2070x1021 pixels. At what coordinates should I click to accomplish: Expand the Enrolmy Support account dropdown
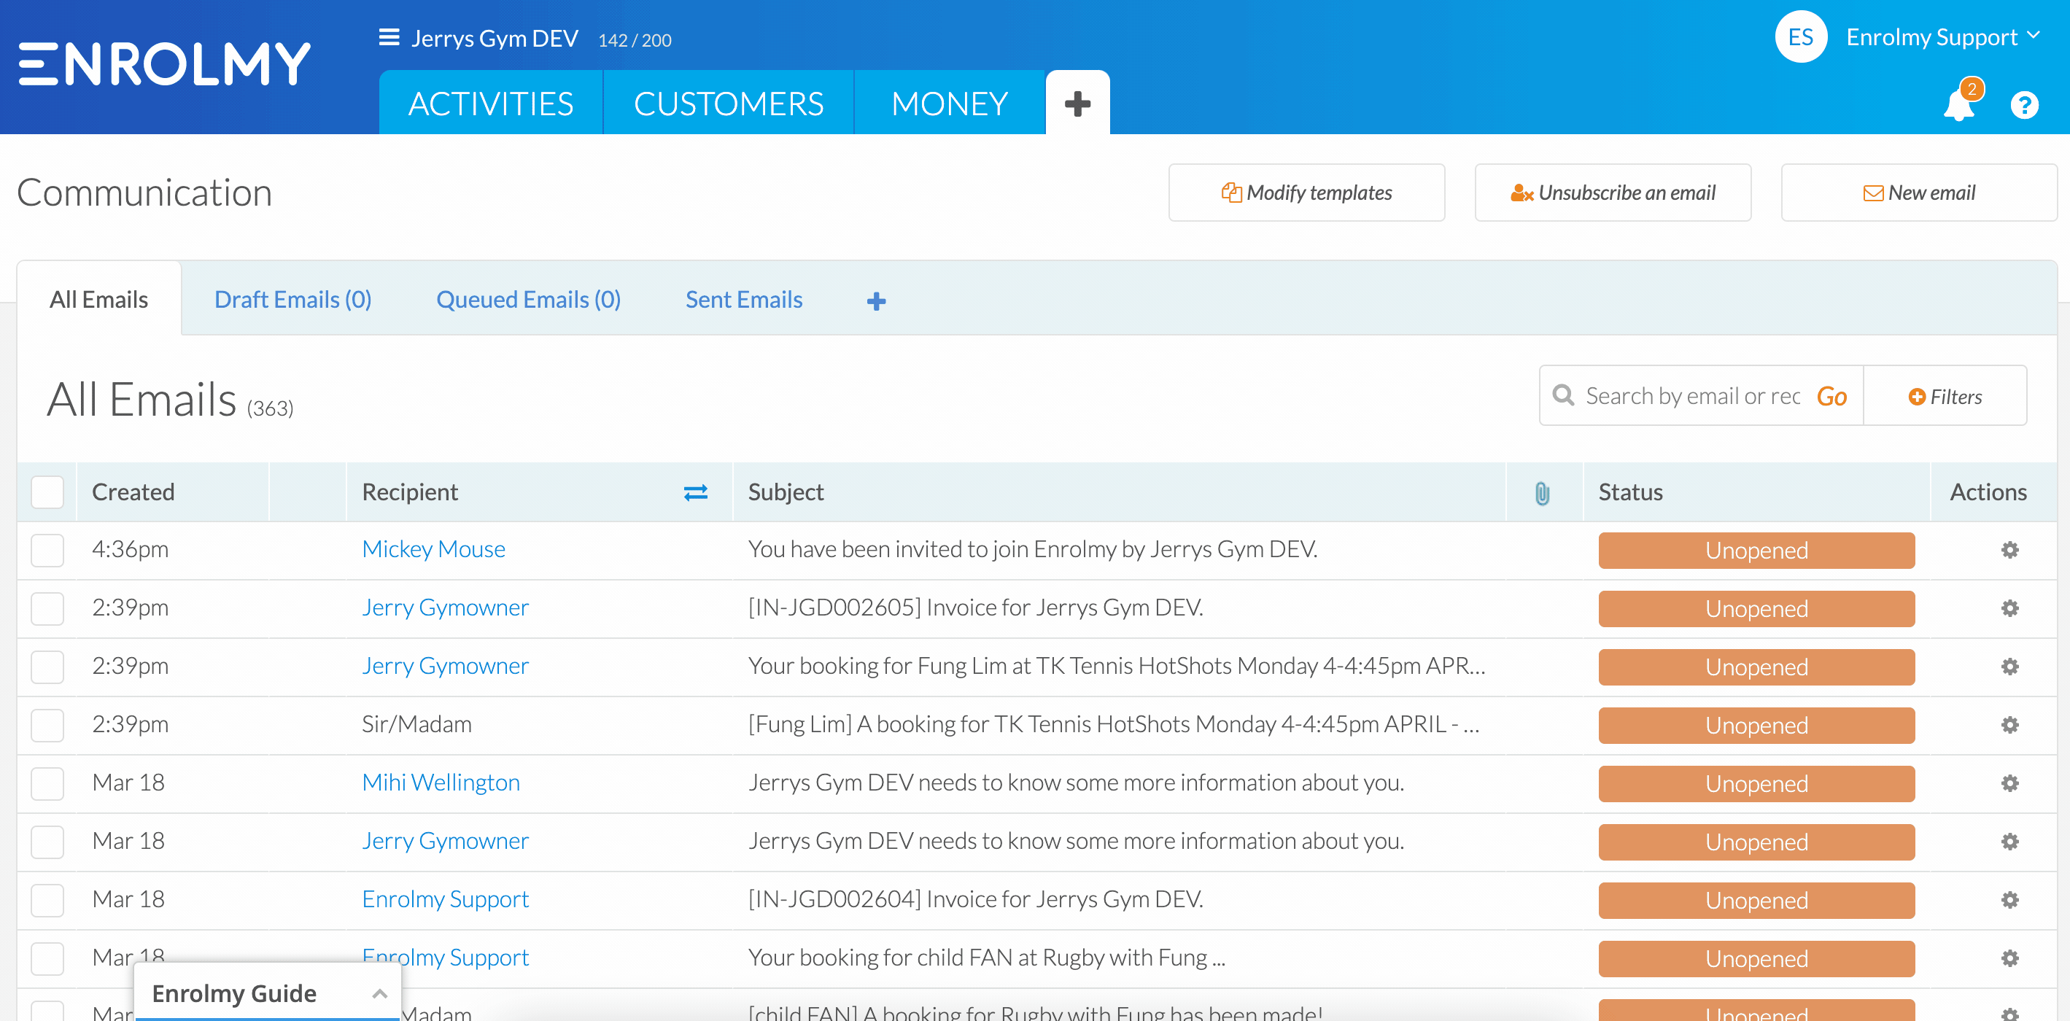(x=1943, y=37)
